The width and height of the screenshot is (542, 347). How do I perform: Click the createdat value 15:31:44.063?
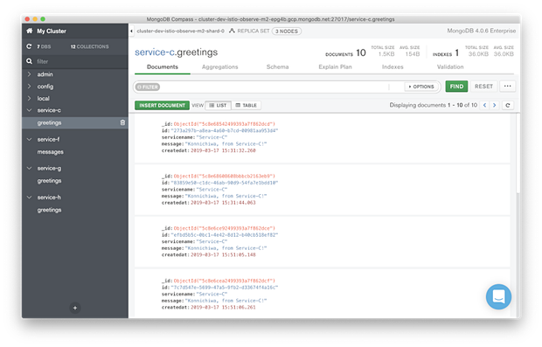[x=223, y=203]
